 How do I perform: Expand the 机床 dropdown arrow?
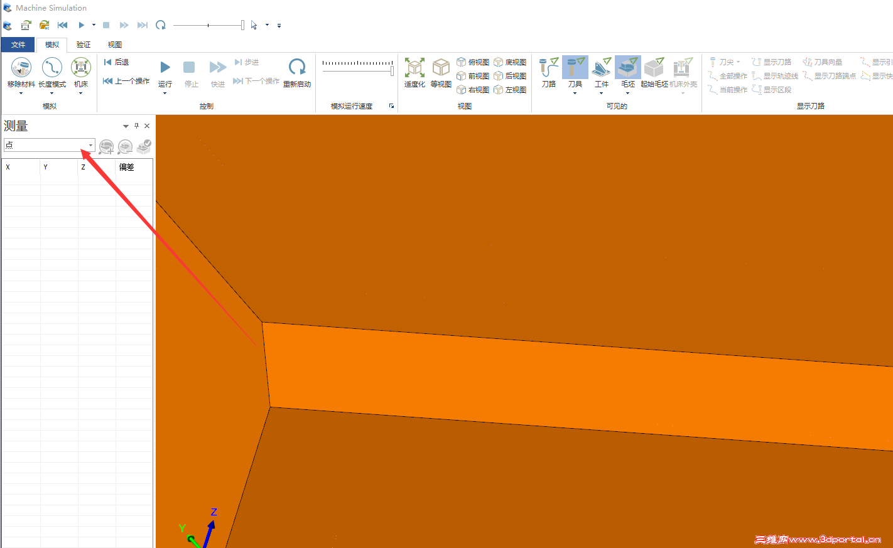coord(81,94)
